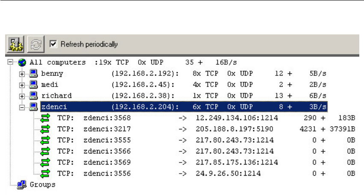
Task: Toggle the Refresh periodically checkbox
Action: [54, 44]
